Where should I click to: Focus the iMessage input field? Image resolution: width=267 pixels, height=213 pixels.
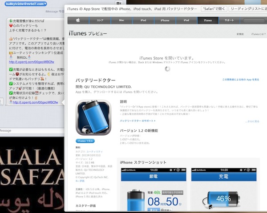(32, 130)
